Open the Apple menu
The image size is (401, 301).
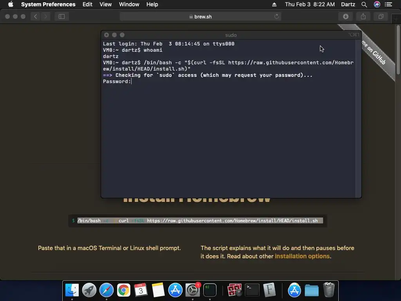pyautogui.click(x=11, y=4)
